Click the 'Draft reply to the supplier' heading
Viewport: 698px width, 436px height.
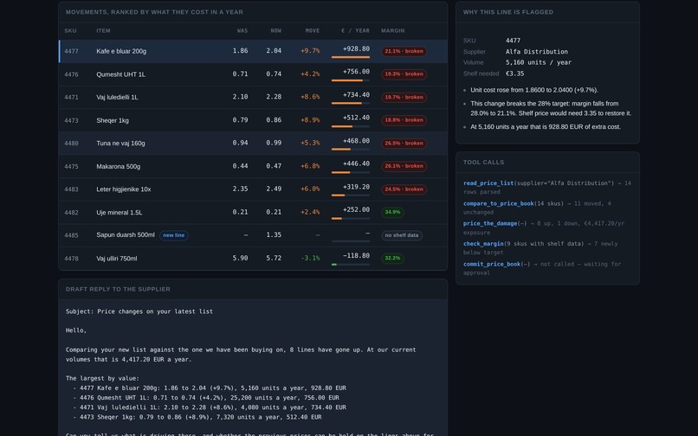(118, 289)
